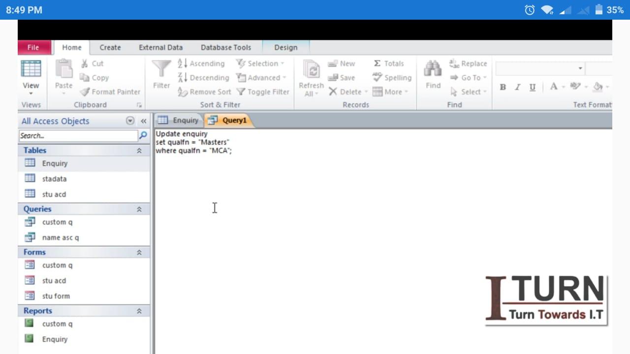Click the Copy command

[94, 78]
